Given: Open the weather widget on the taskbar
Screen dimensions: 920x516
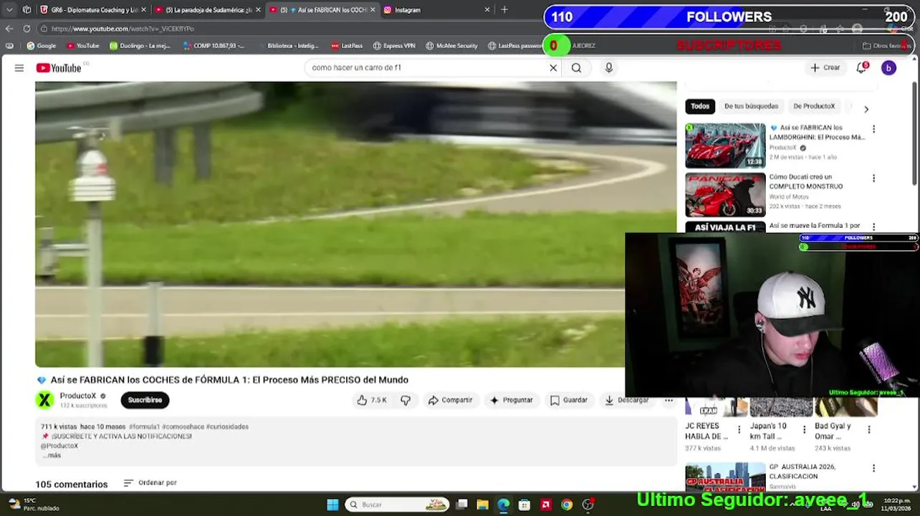Looking at the screenshot, I should [32, 505].
